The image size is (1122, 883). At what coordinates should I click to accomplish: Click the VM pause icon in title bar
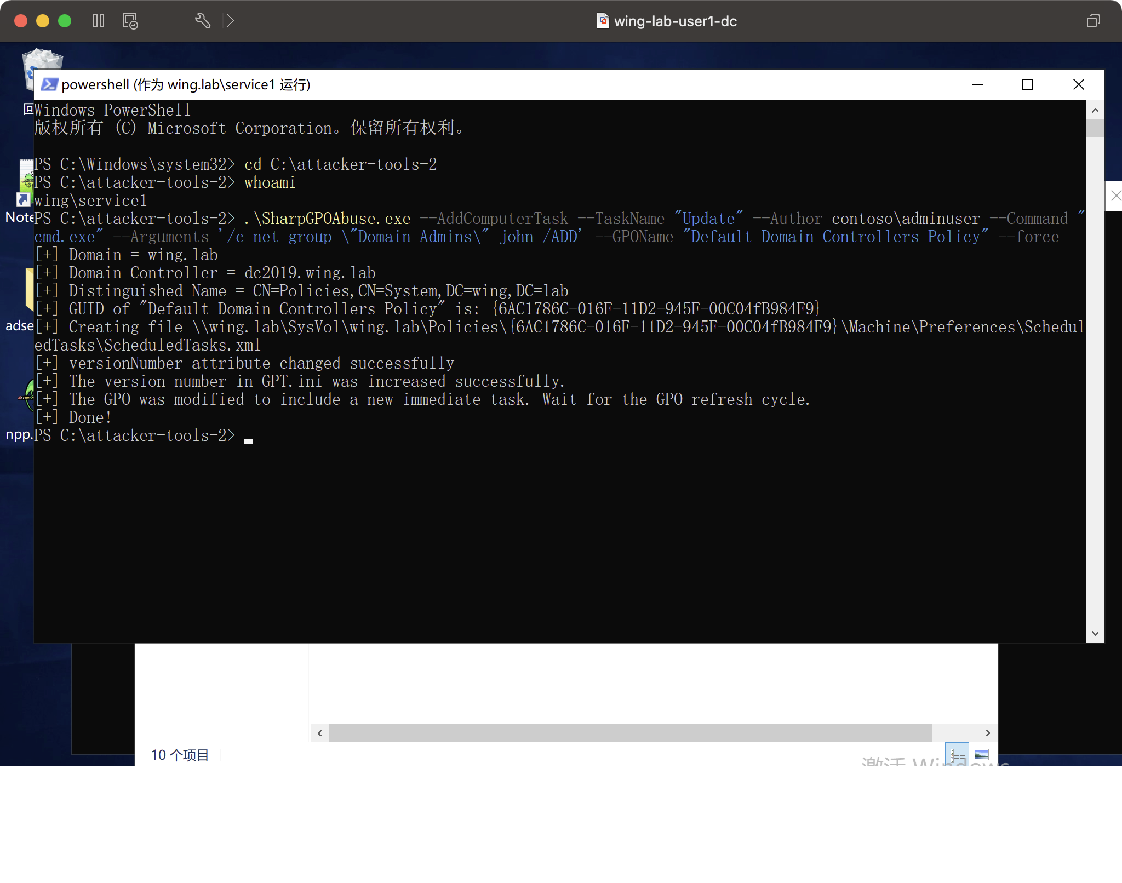click(x=99, y=21)
